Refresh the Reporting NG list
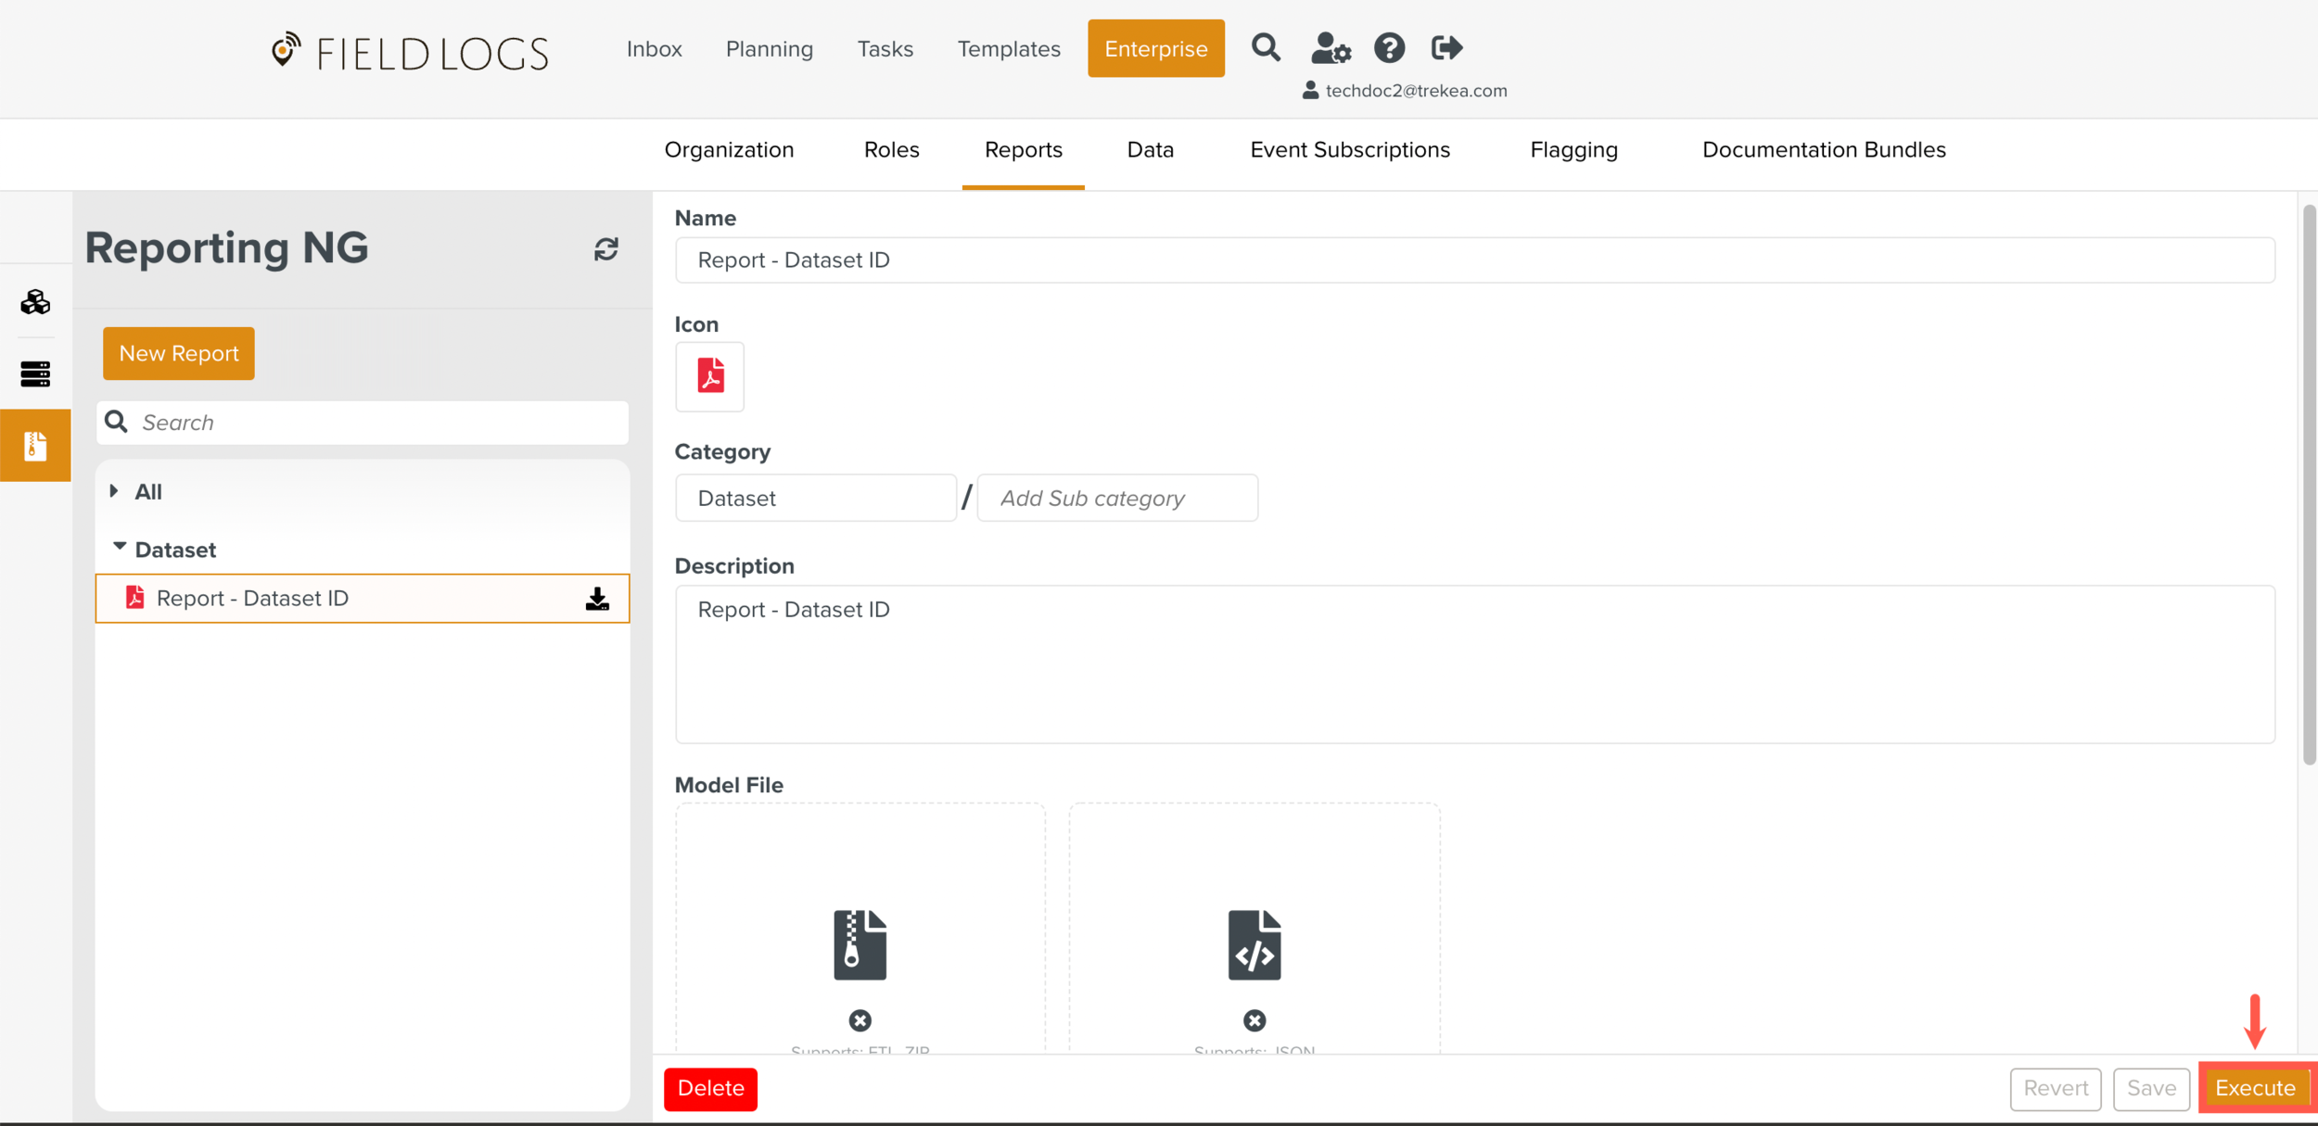 pos(606,248)
